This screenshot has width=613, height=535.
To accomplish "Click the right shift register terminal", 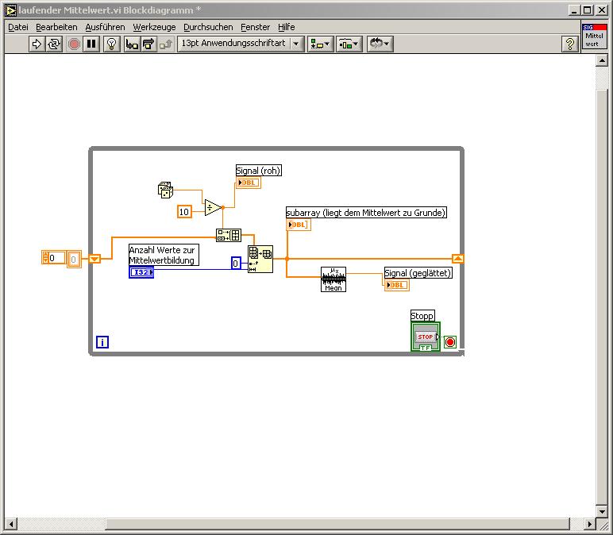I will pos(458,259).
